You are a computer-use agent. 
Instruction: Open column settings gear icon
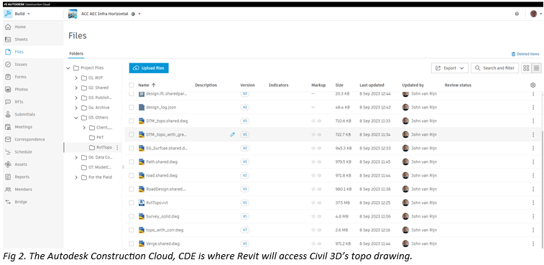coord(533,85)
